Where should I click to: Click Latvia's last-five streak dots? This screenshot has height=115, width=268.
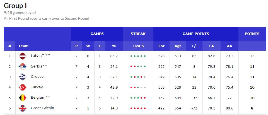click(138, 56)
